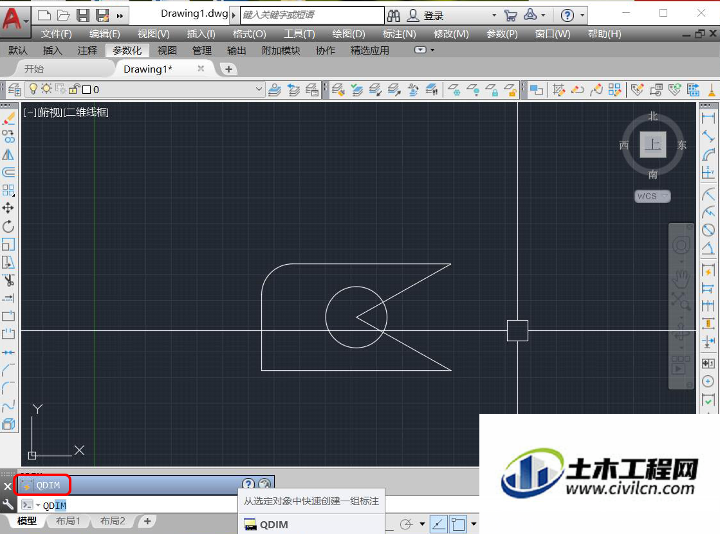Open the 俯视 view controls menu
The height and width of the screenshot is (534, 720).
click(x=50, y=112)
